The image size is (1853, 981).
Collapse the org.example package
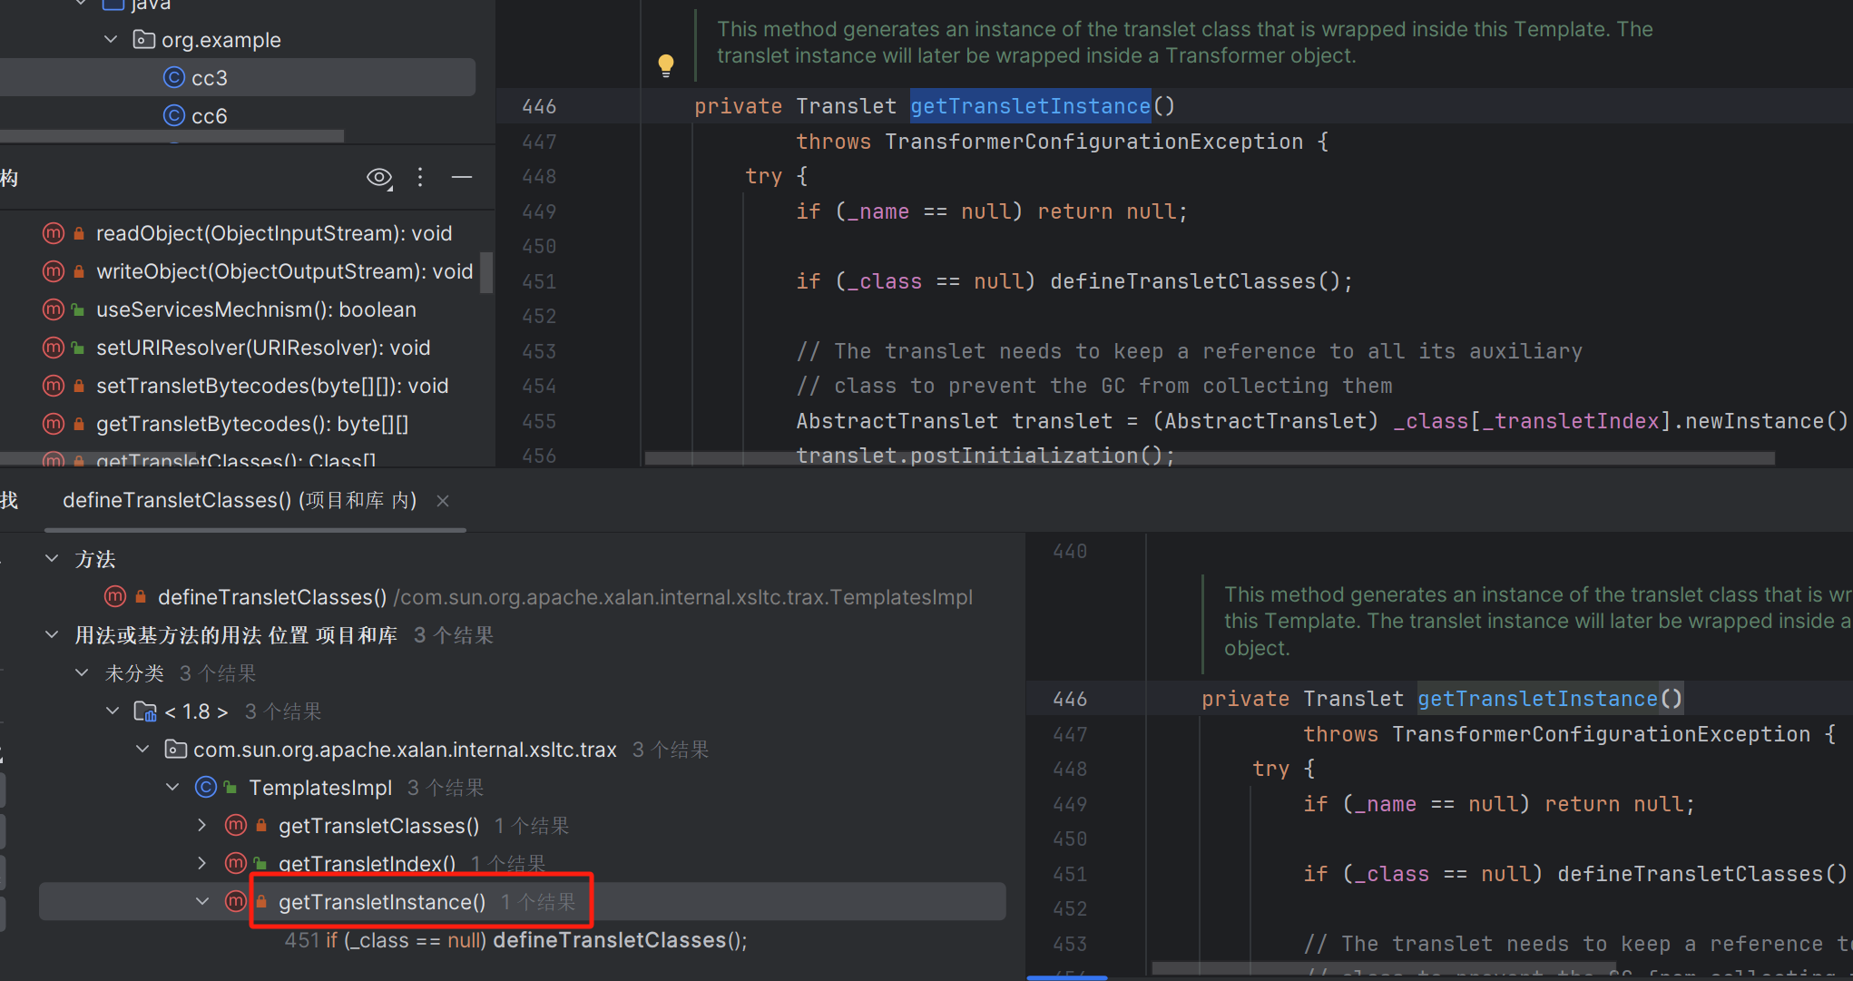[x=111, y=40]
